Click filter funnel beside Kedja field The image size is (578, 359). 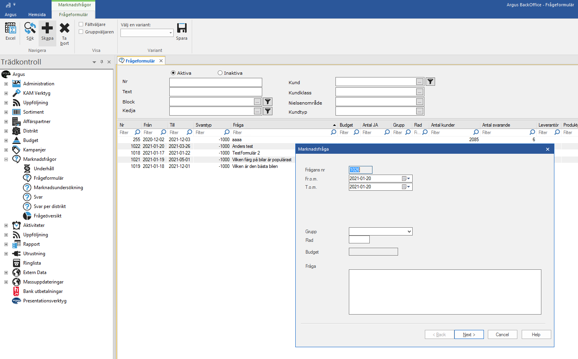tap(268, 111)
